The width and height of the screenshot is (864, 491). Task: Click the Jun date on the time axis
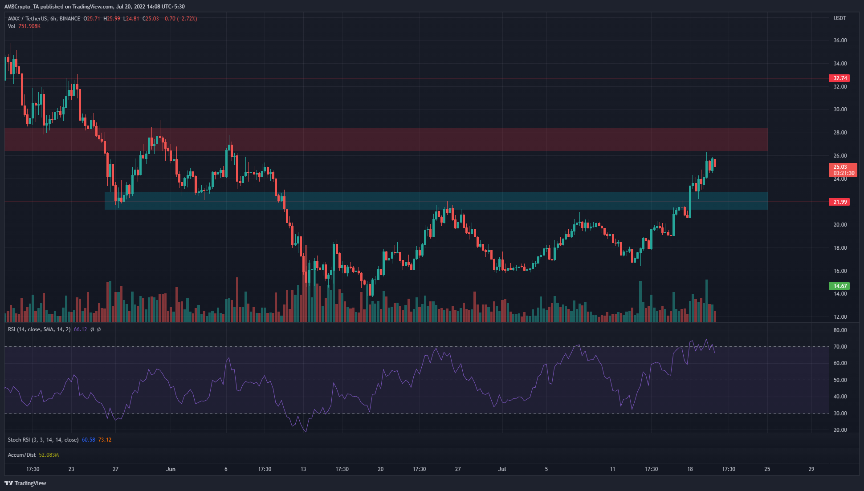click(171, 469)
